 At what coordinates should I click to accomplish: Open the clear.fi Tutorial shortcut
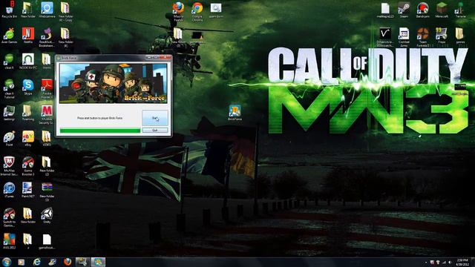click(x=9, y=89)
